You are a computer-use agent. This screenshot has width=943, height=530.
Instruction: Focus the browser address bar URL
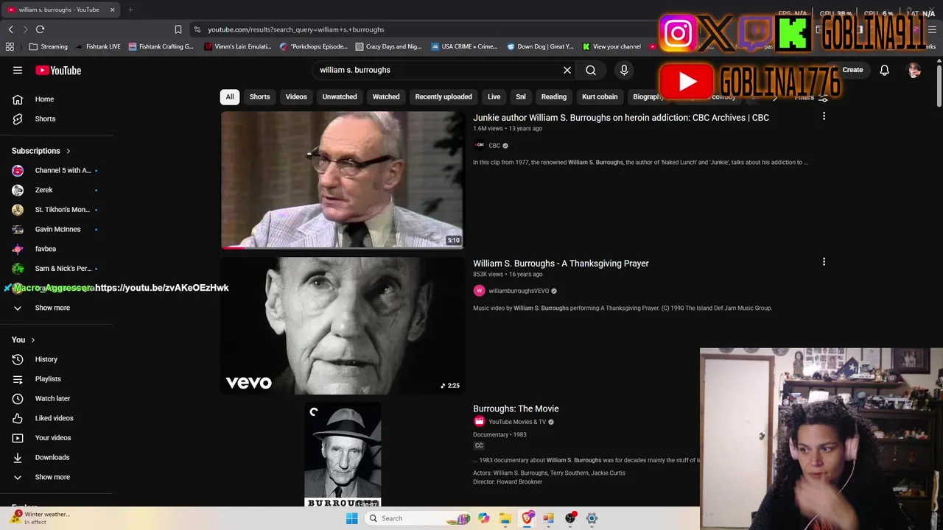coord(295,29)
